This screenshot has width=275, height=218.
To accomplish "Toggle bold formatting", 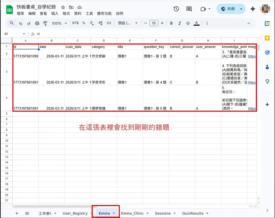I will (171, 23).
